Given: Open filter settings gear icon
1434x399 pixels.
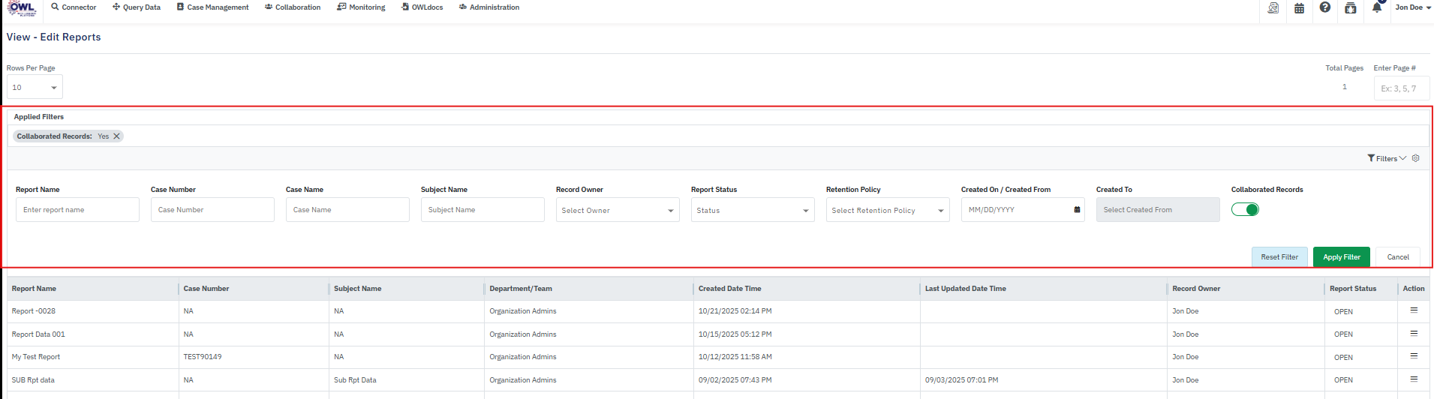Looking at the screenshot, I should point(1416,158).
